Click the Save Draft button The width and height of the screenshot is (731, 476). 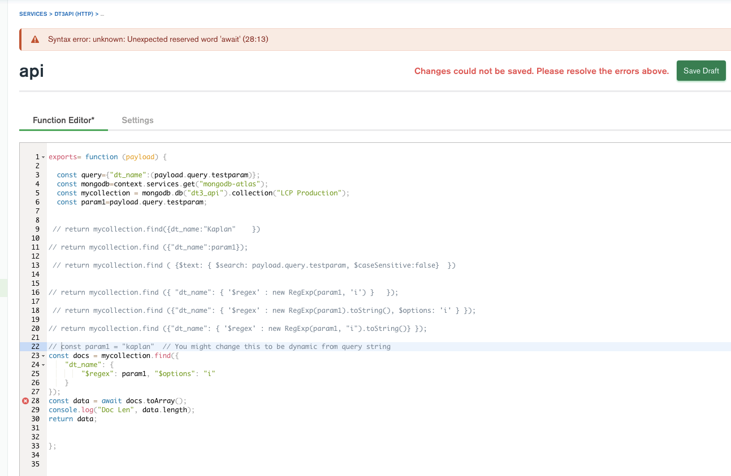click(700, 71)
